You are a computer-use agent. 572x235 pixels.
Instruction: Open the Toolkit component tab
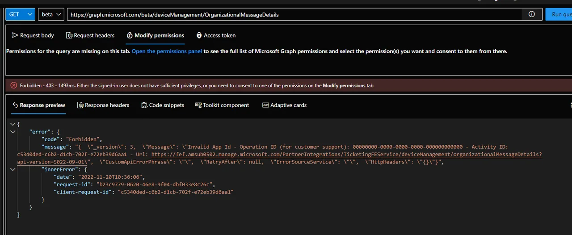pos(222,105)
